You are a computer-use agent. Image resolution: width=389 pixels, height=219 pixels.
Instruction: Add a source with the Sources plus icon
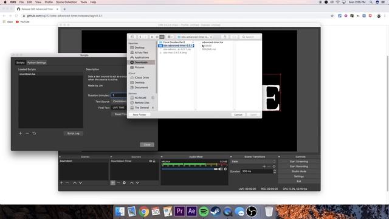coord(112,182)
